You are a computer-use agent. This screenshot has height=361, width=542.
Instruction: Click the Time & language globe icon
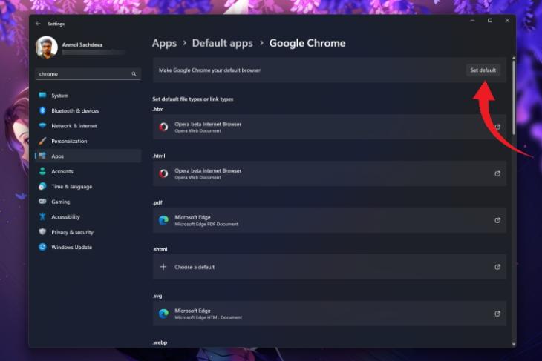point(42,186)
